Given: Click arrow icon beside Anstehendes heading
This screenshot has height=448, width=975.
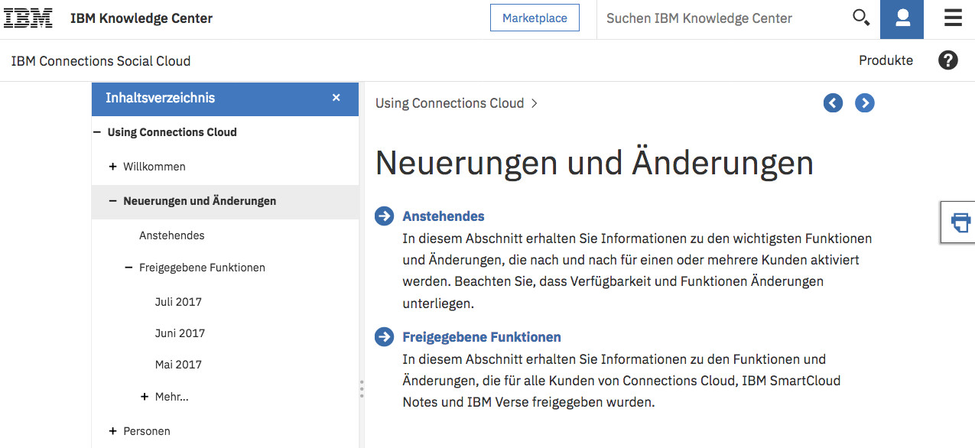Looking at the screenshot, I should point(384,216).
